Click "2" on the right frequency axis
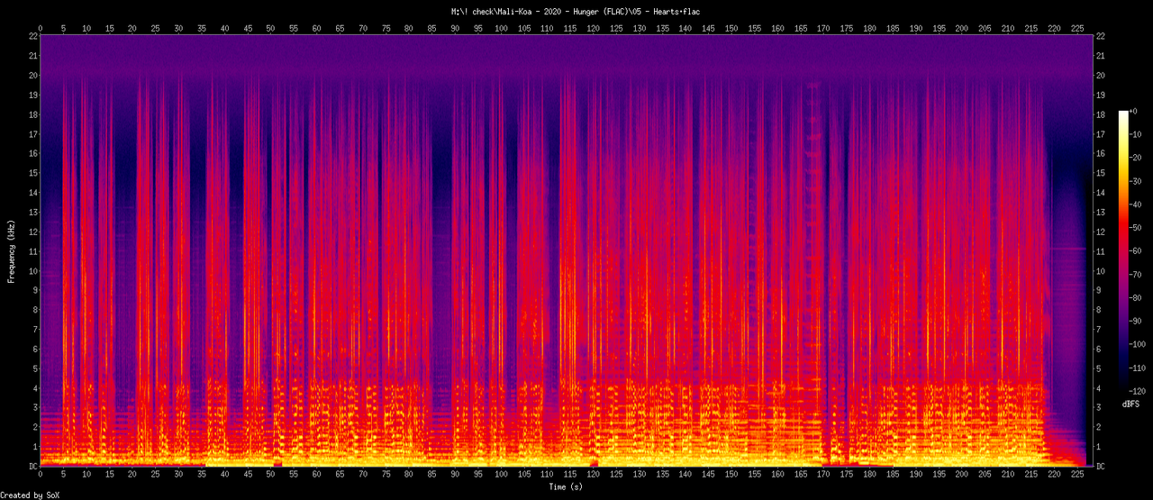This screenshot has width=1153, height=500. (x=1099, y=427)
